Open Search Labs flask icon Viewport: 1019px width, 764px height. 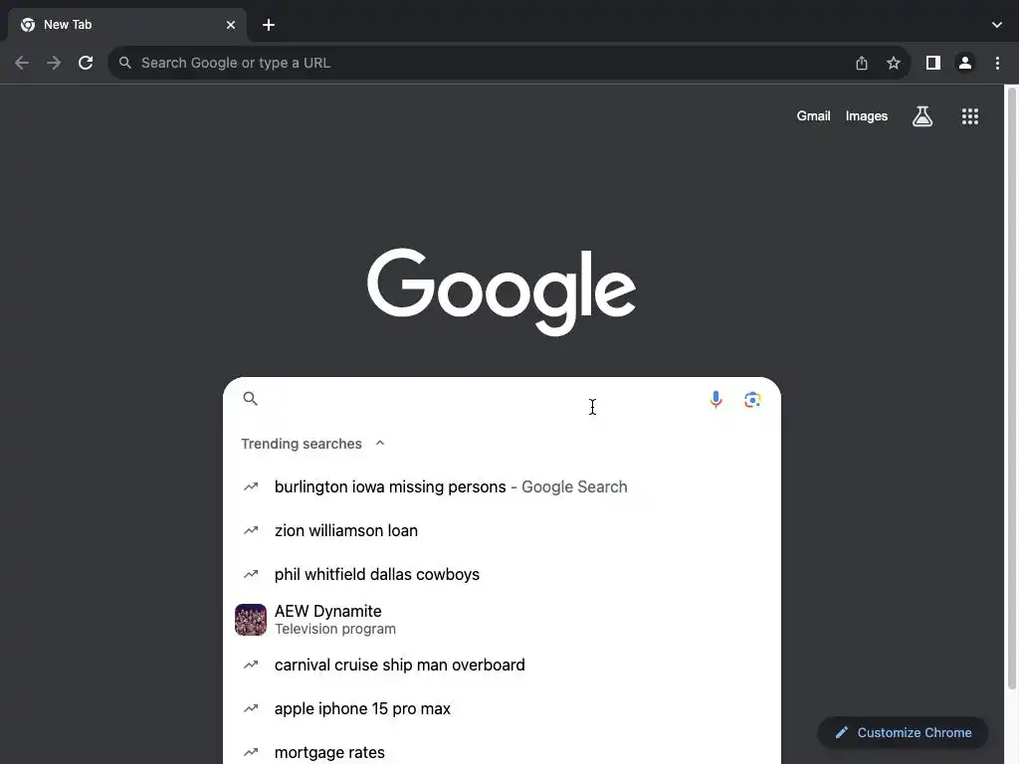pyautogui.click(x=922, y=116)
